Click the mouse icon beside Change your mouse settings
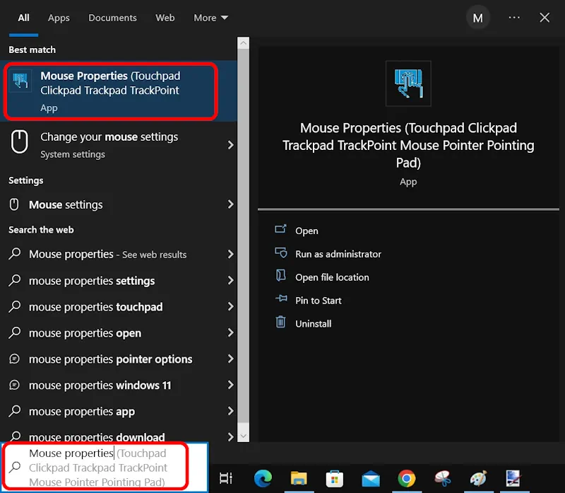565x493 pixels. coord(19,141)
